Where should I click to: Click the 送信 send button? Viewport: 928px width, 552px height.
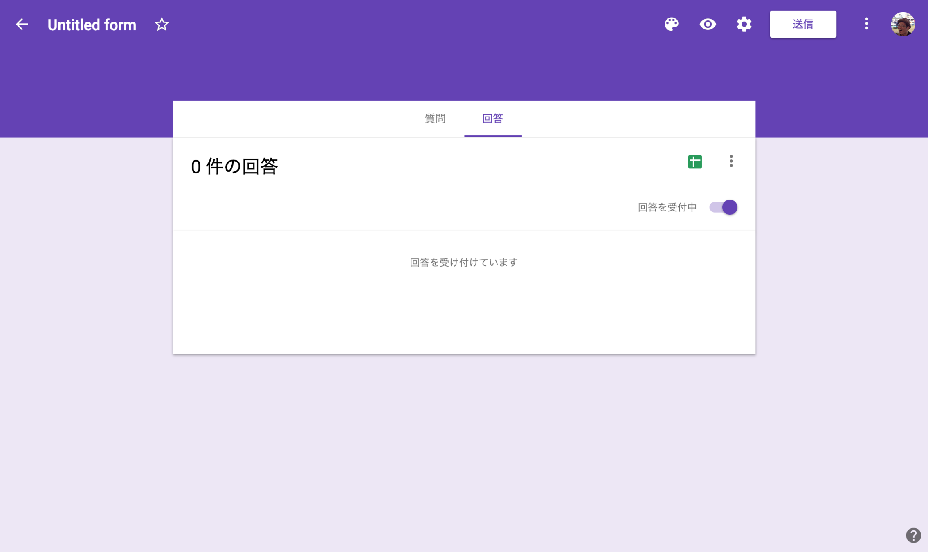coord(802,25)
